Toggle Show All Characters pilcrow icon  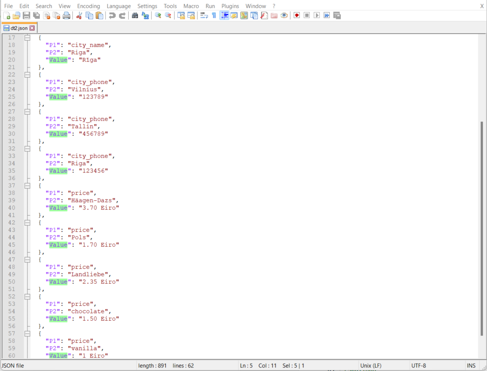pos(214,15)
